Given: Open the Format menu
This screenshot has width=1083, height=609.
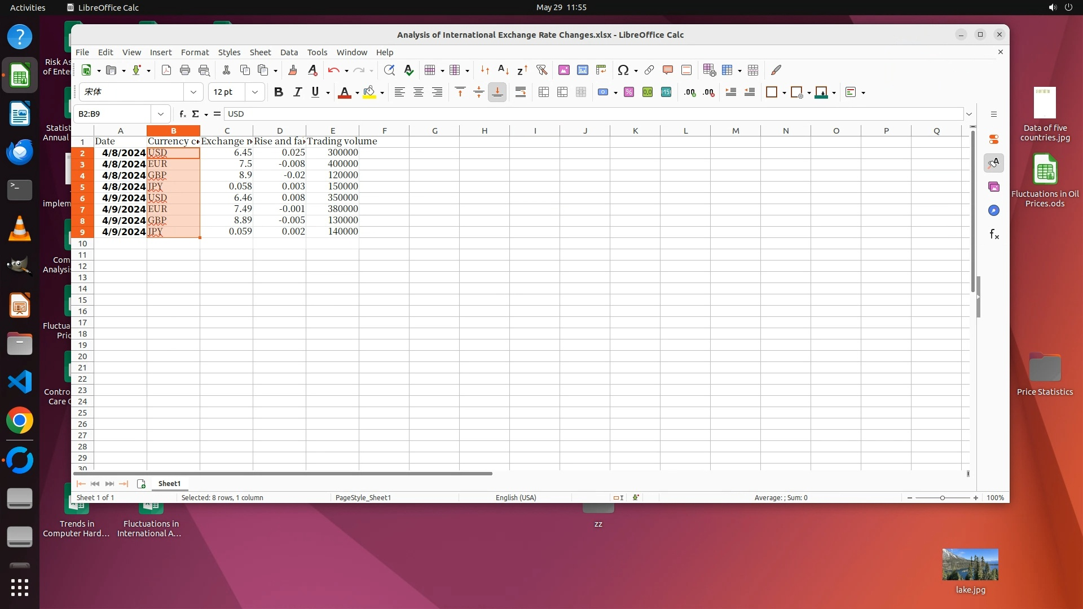Looking at the screenshot, I should pos(195,52).
